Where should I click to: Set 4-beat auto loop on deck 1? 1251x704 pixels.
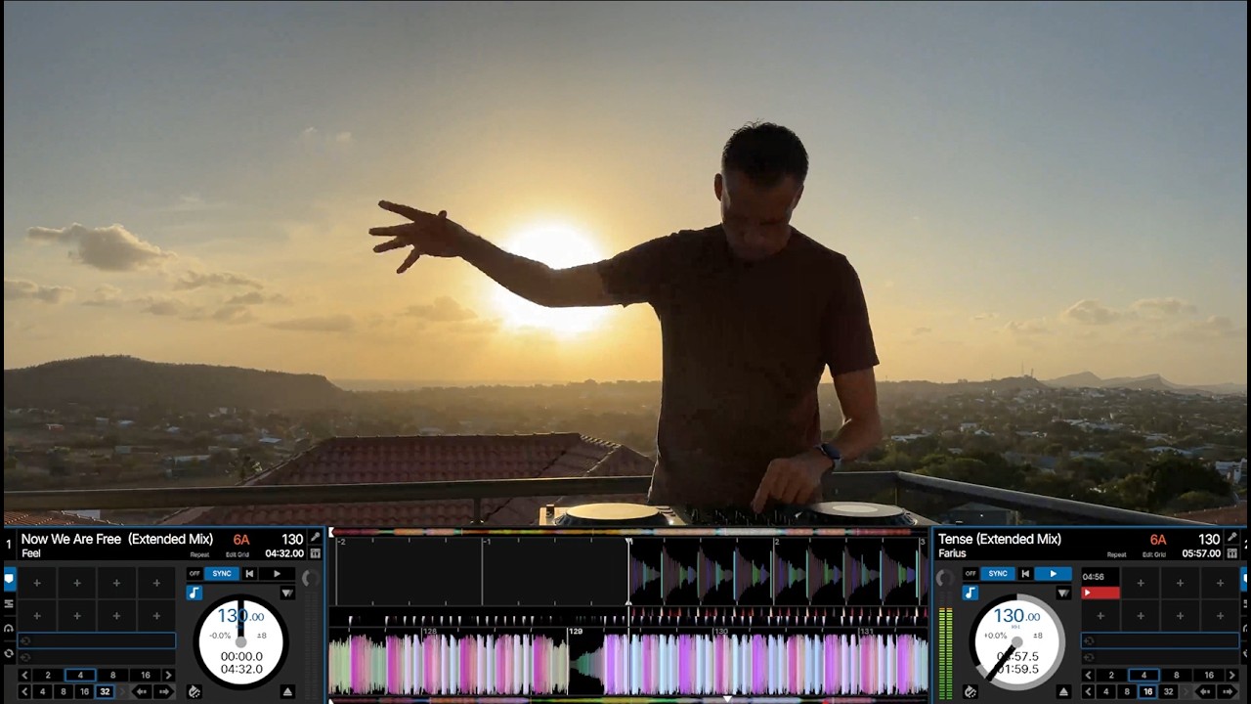tap(80, 676)
